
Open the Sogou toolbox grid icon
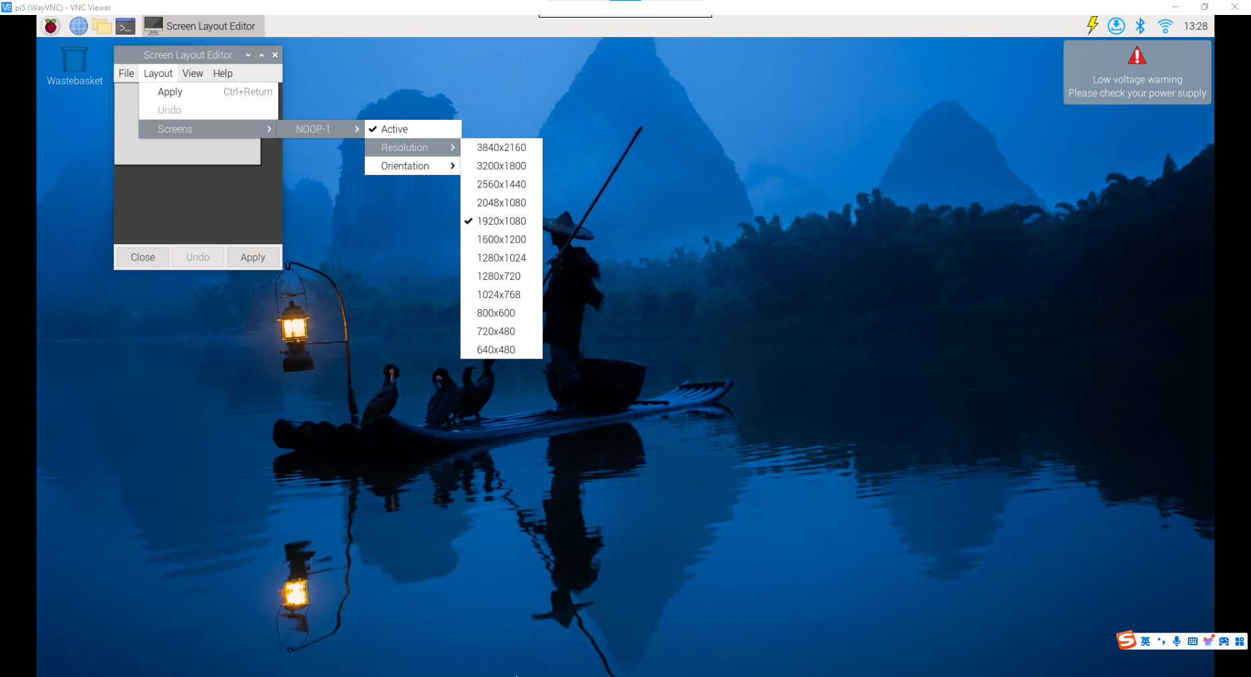click(x=1239, y=641)
